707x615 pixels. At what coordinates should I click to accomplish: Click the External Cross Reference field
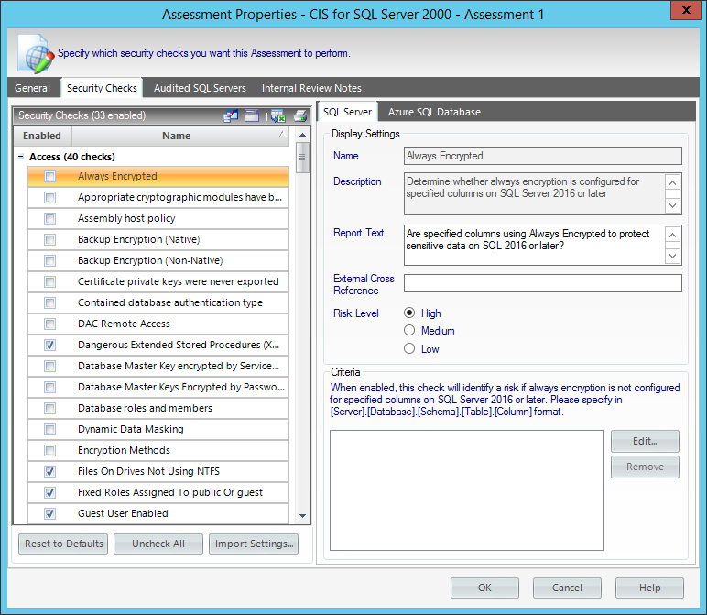point(543,283)
